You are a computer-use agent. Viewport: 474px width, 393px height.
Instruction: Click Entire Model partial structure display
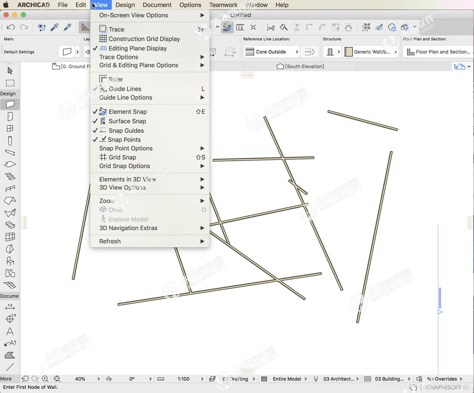[287, 379]
